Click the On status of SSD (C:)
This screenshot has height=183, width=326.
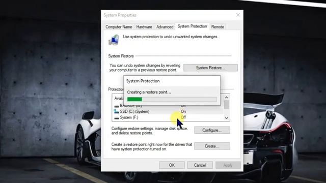point(183,111)
